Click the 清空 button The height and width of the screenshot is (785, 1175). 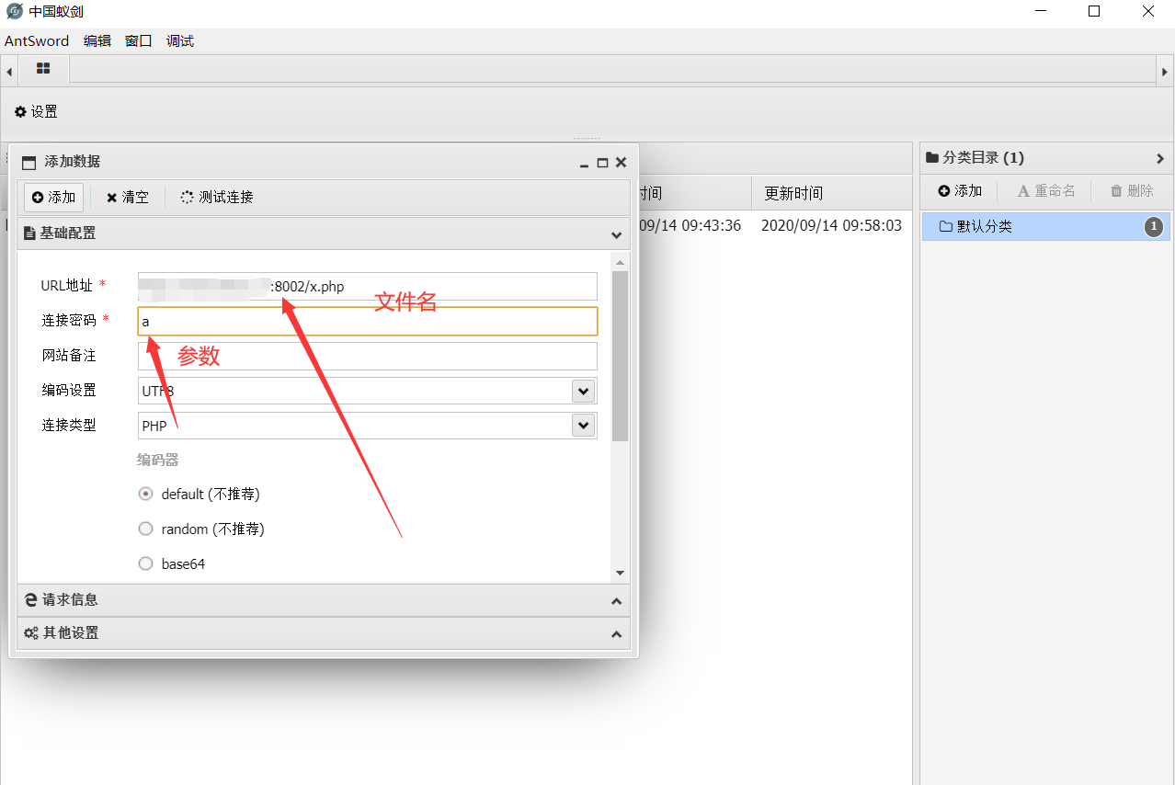point(127,197)
